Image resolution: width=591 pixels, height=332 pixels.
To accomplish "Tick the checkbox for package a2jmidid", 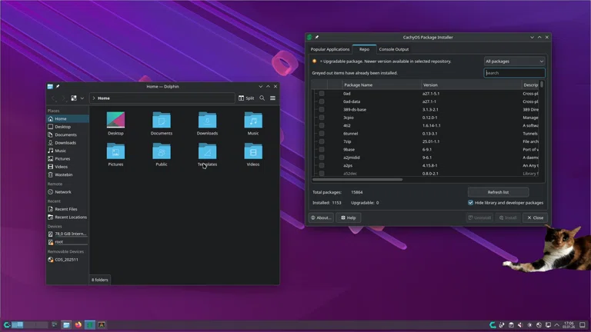I will click(322, 158).
